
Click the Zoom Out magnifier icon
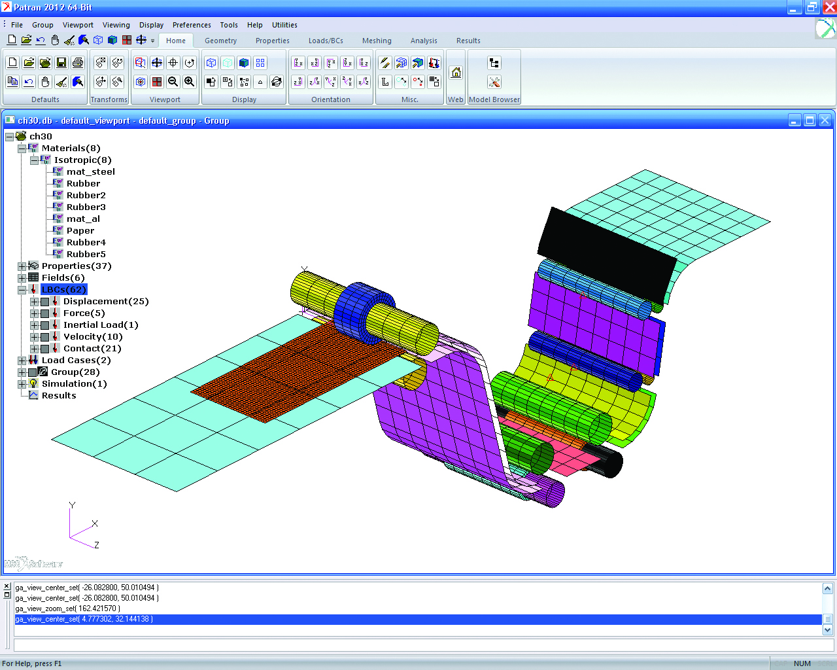(x=173, y=82)
